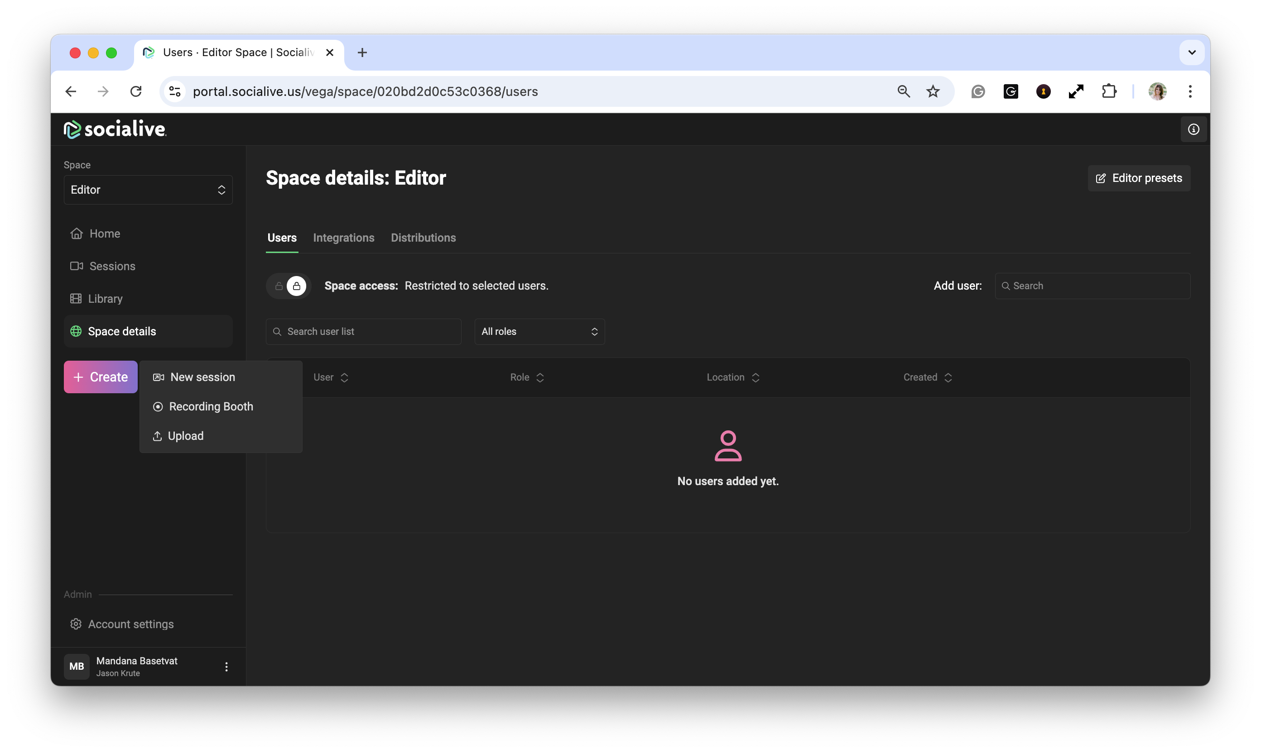
Task: Click the Editor presets button
Action: click(1139, 178)
